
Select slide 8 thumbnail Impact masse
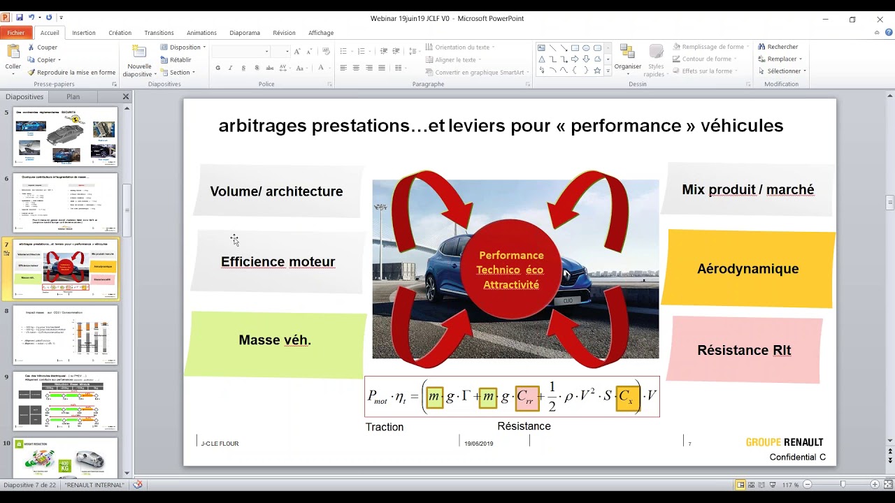[x=66, y=335]
